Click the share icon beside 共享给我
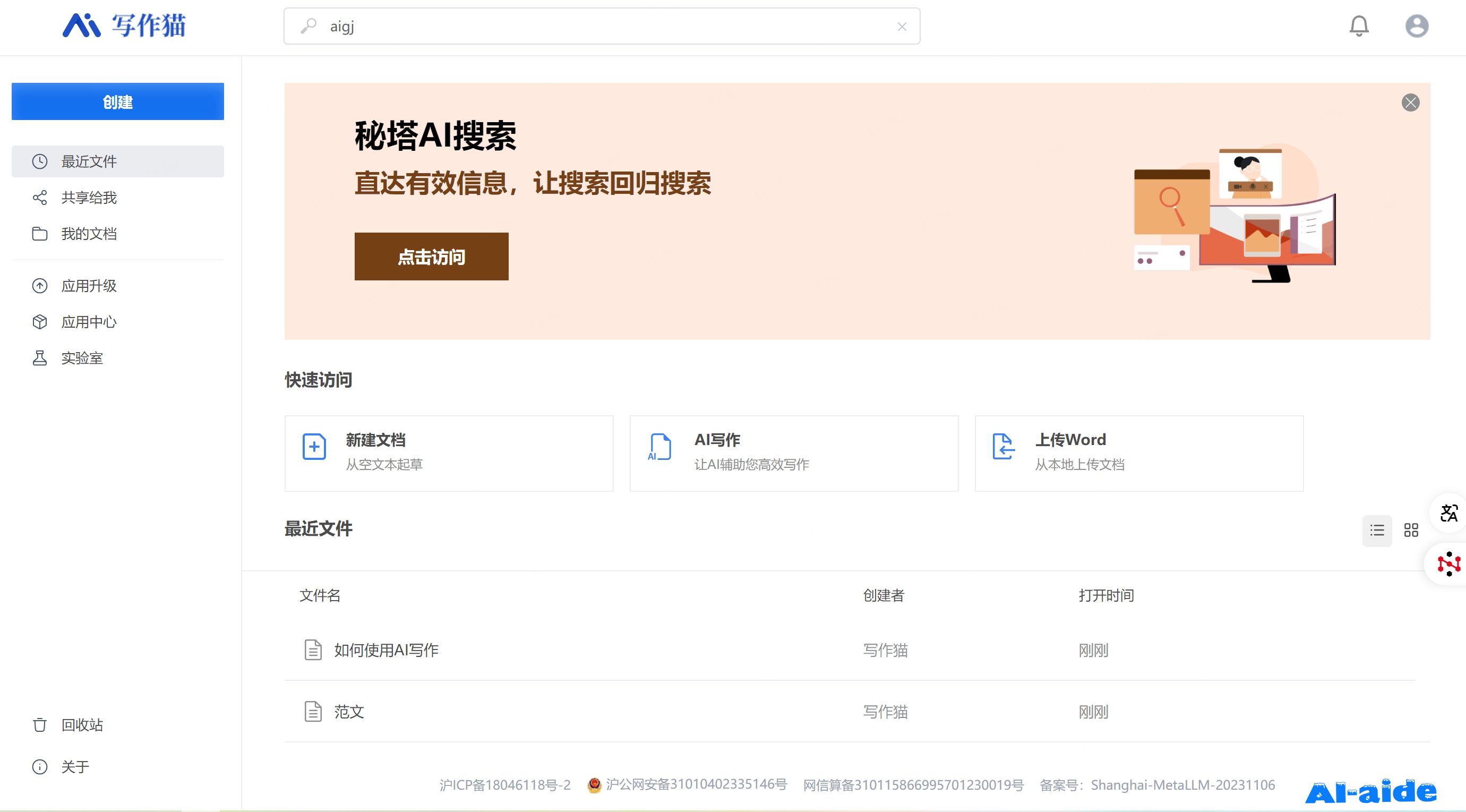1466x812 pixels. [x=40, y=198]
